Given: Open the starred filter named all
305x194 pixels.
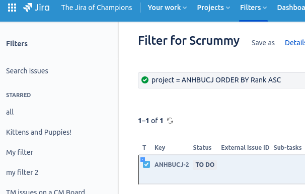Looking at the screenshot, I should click(10, 112).
